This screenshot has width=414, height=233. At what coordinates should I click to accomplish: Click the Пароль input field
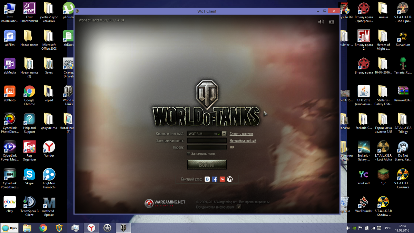tap(207, 147)
